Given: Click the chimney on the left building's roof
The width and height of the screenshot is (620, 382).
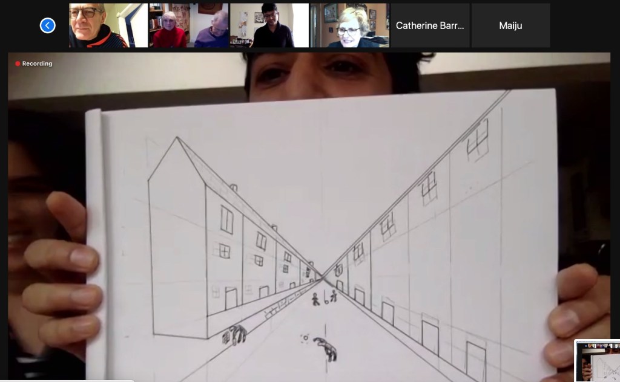Looking at the screenshot, I should (x=234, y=187).
